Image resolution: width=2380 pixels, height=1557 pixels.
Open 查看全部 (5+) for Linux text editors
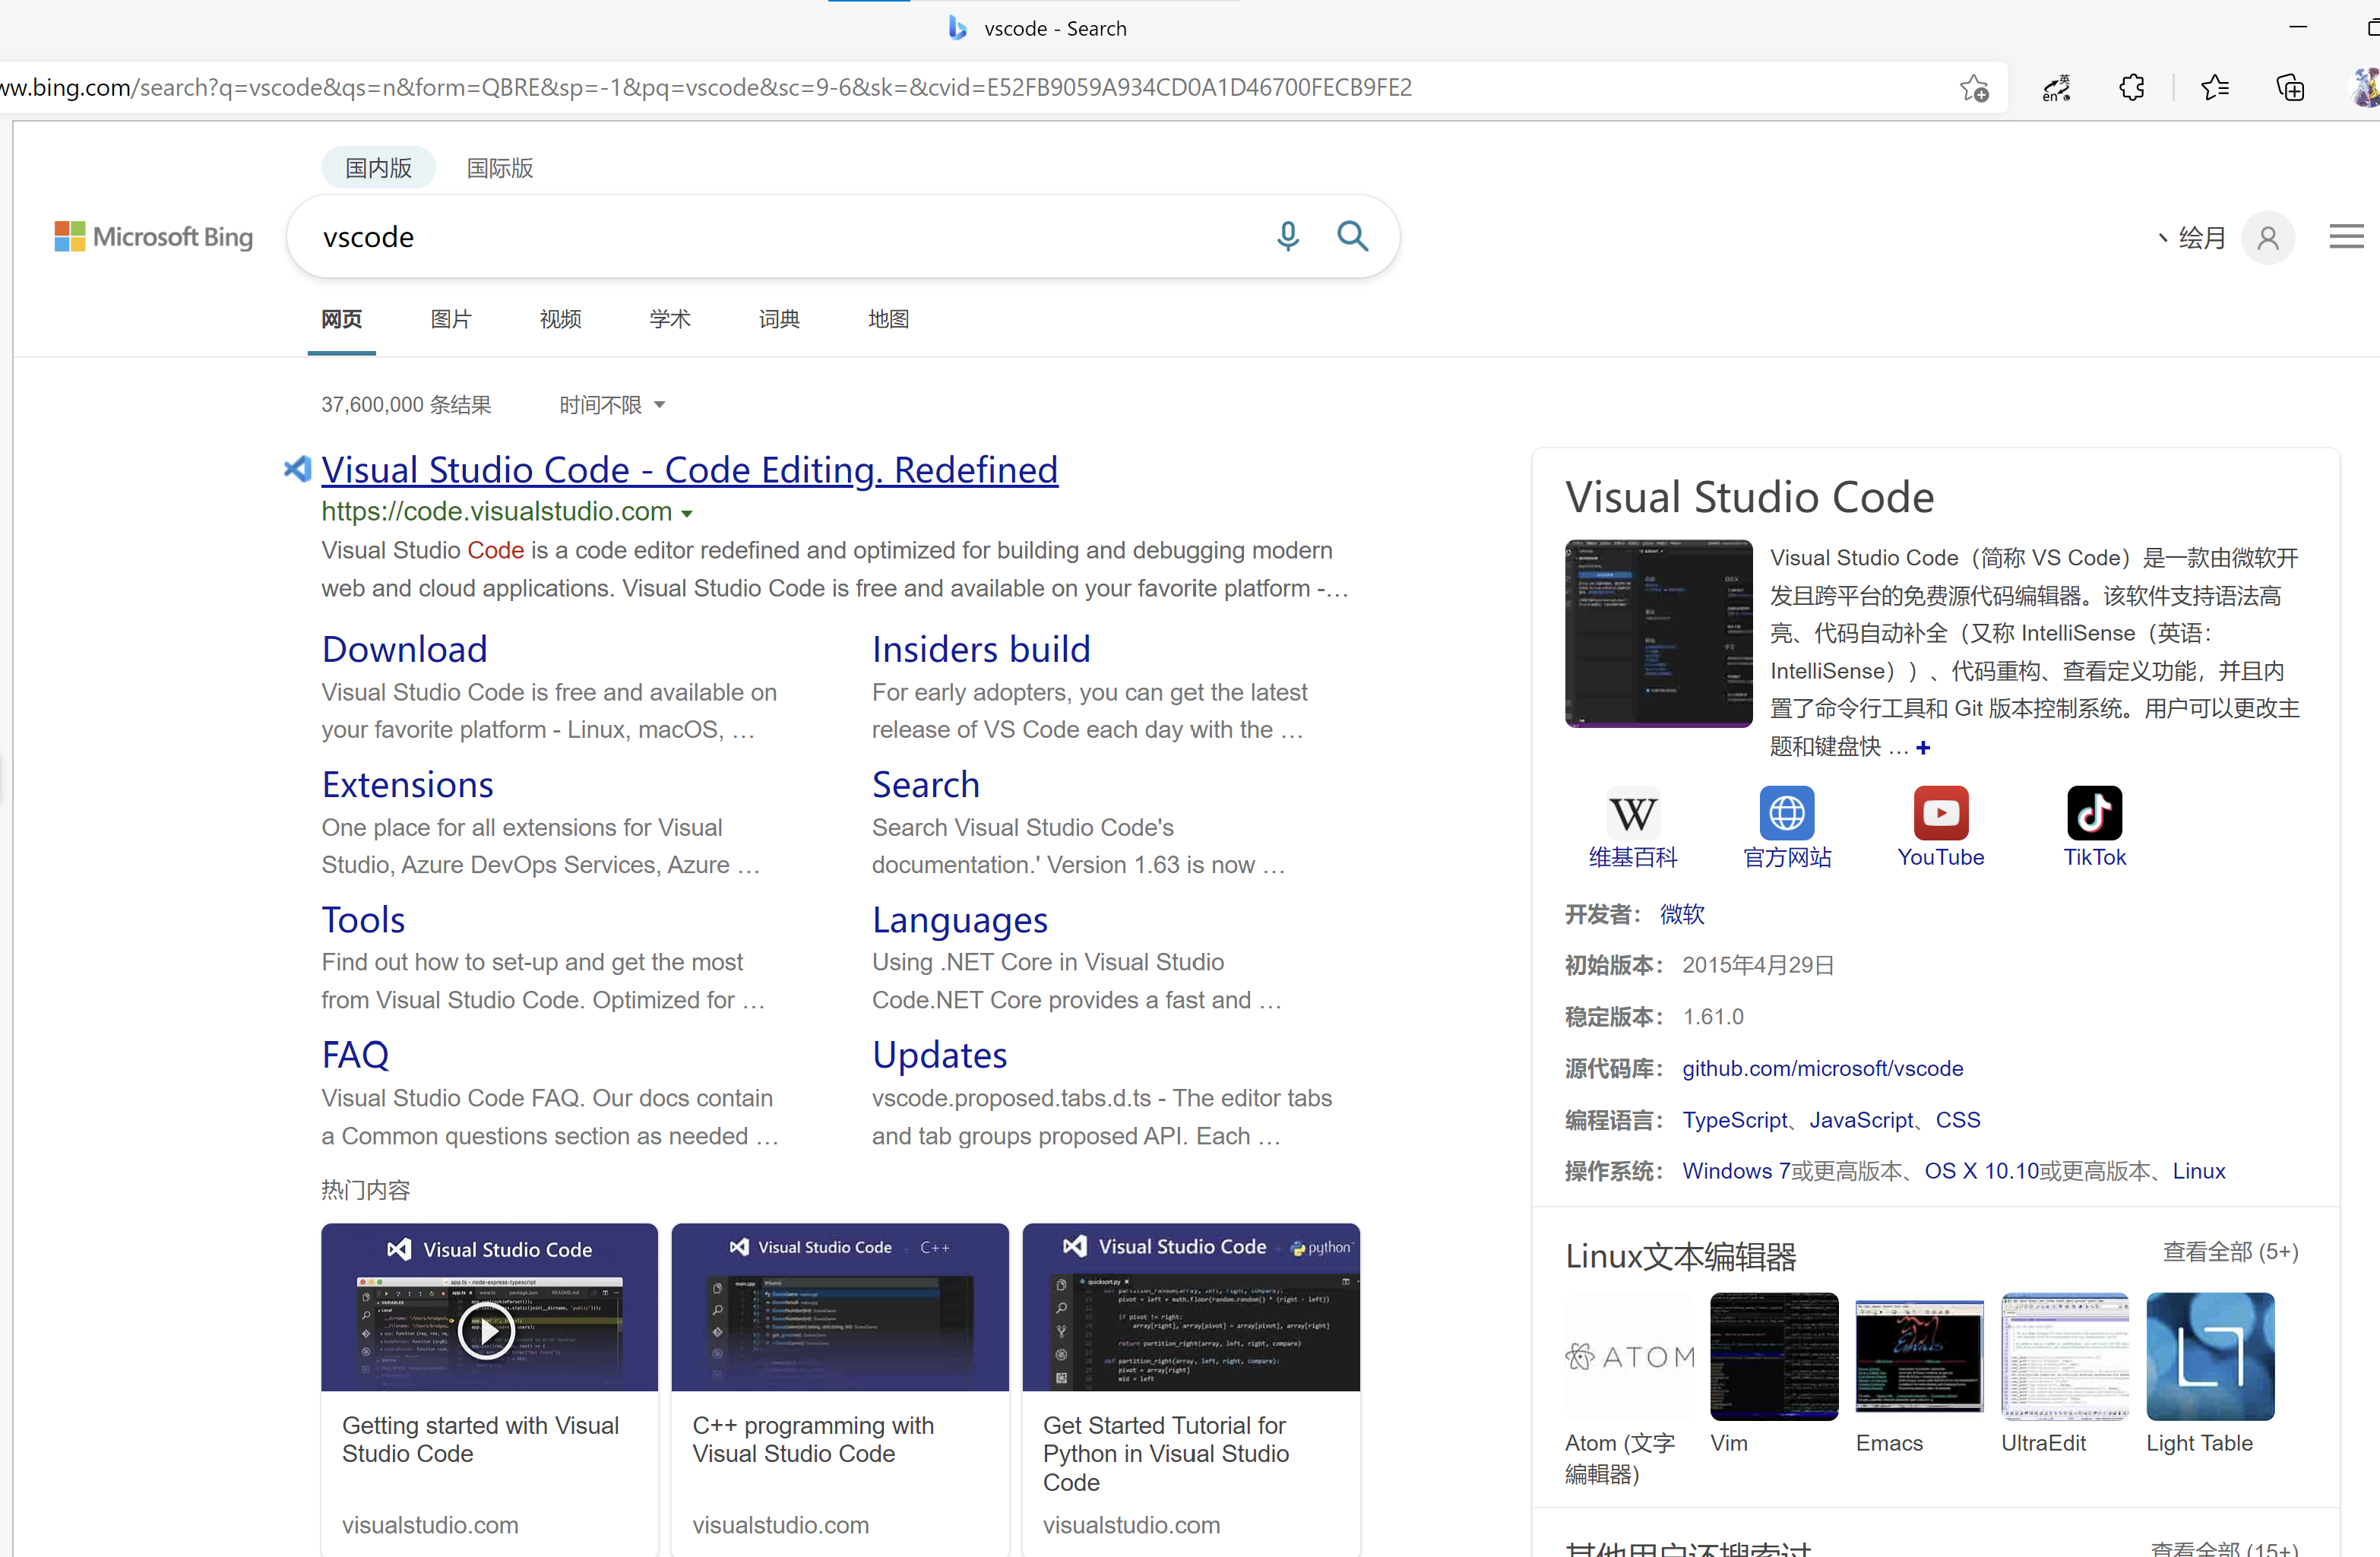pyautogui.click(x=2230, y=1252)
